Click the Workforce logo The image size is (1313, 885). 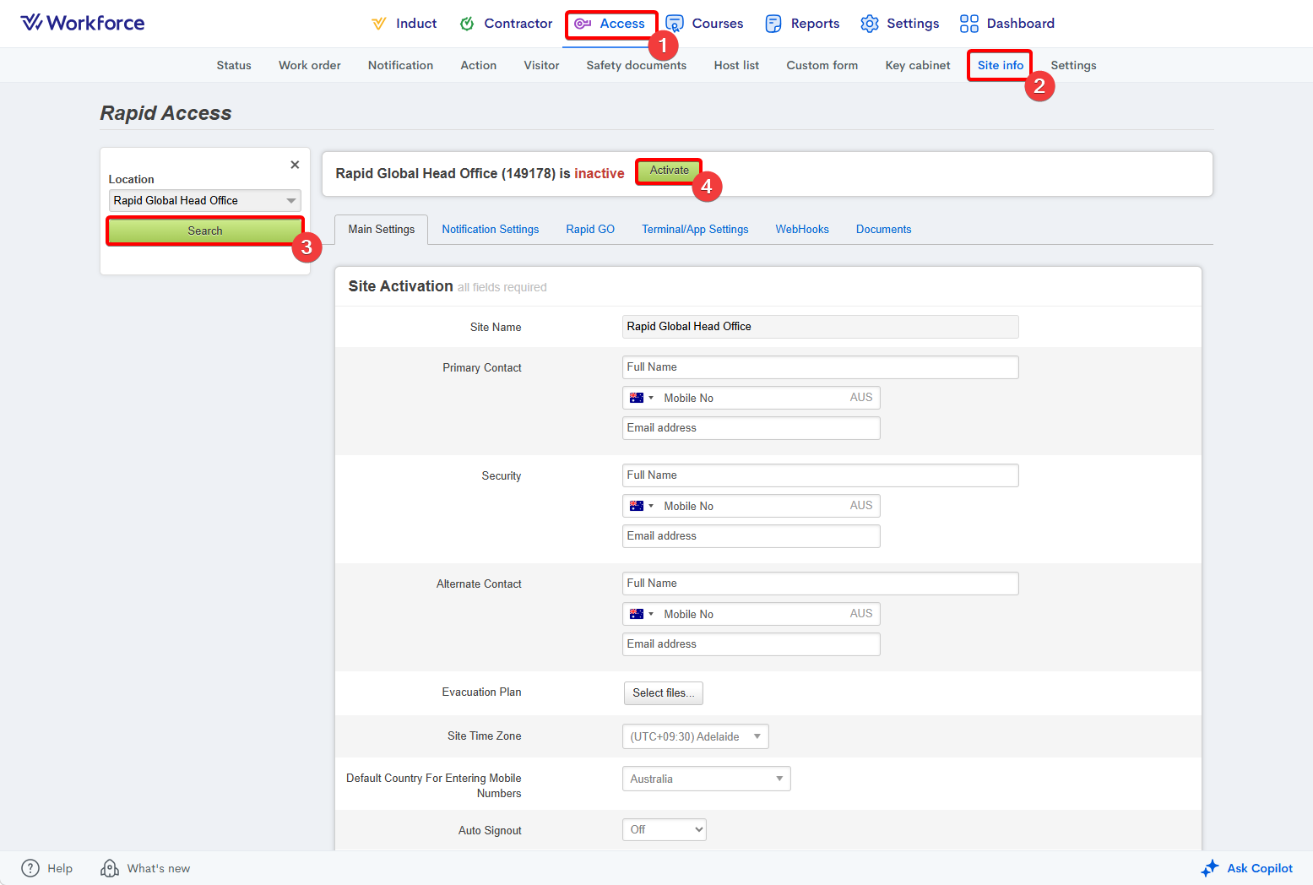pos(83,23)
